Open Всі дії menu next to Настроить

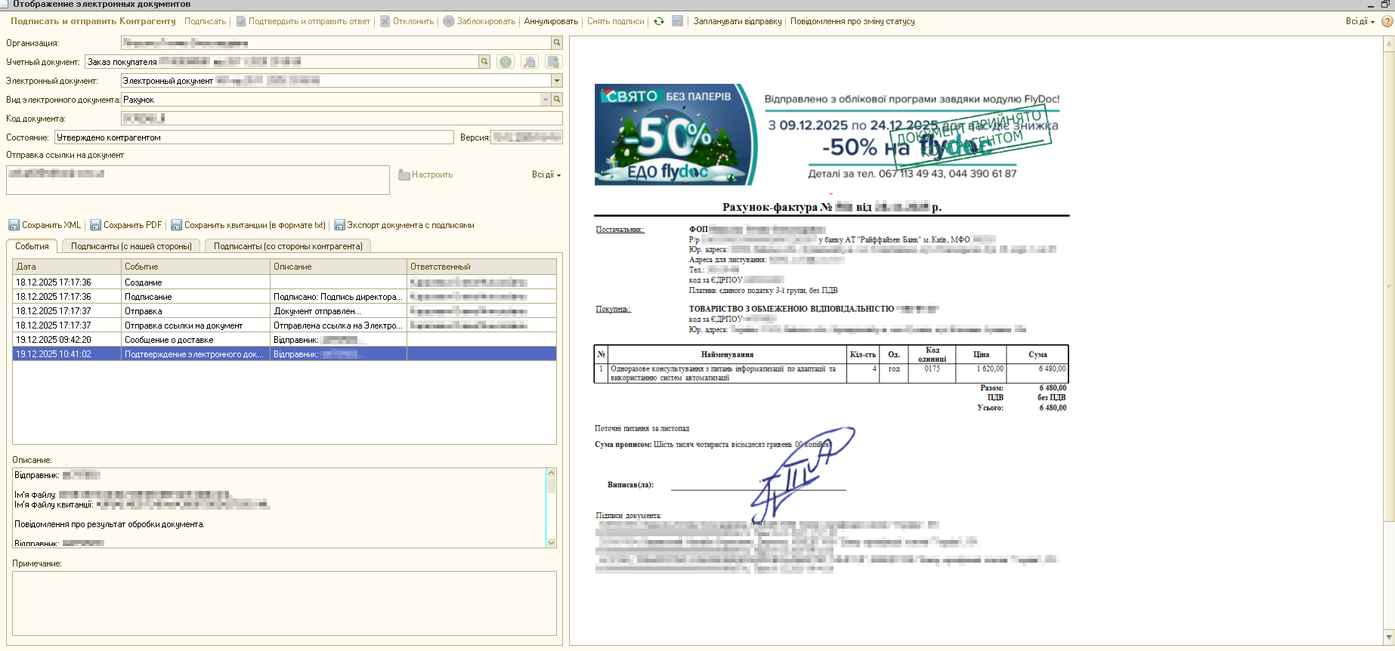tap(546, 174)
